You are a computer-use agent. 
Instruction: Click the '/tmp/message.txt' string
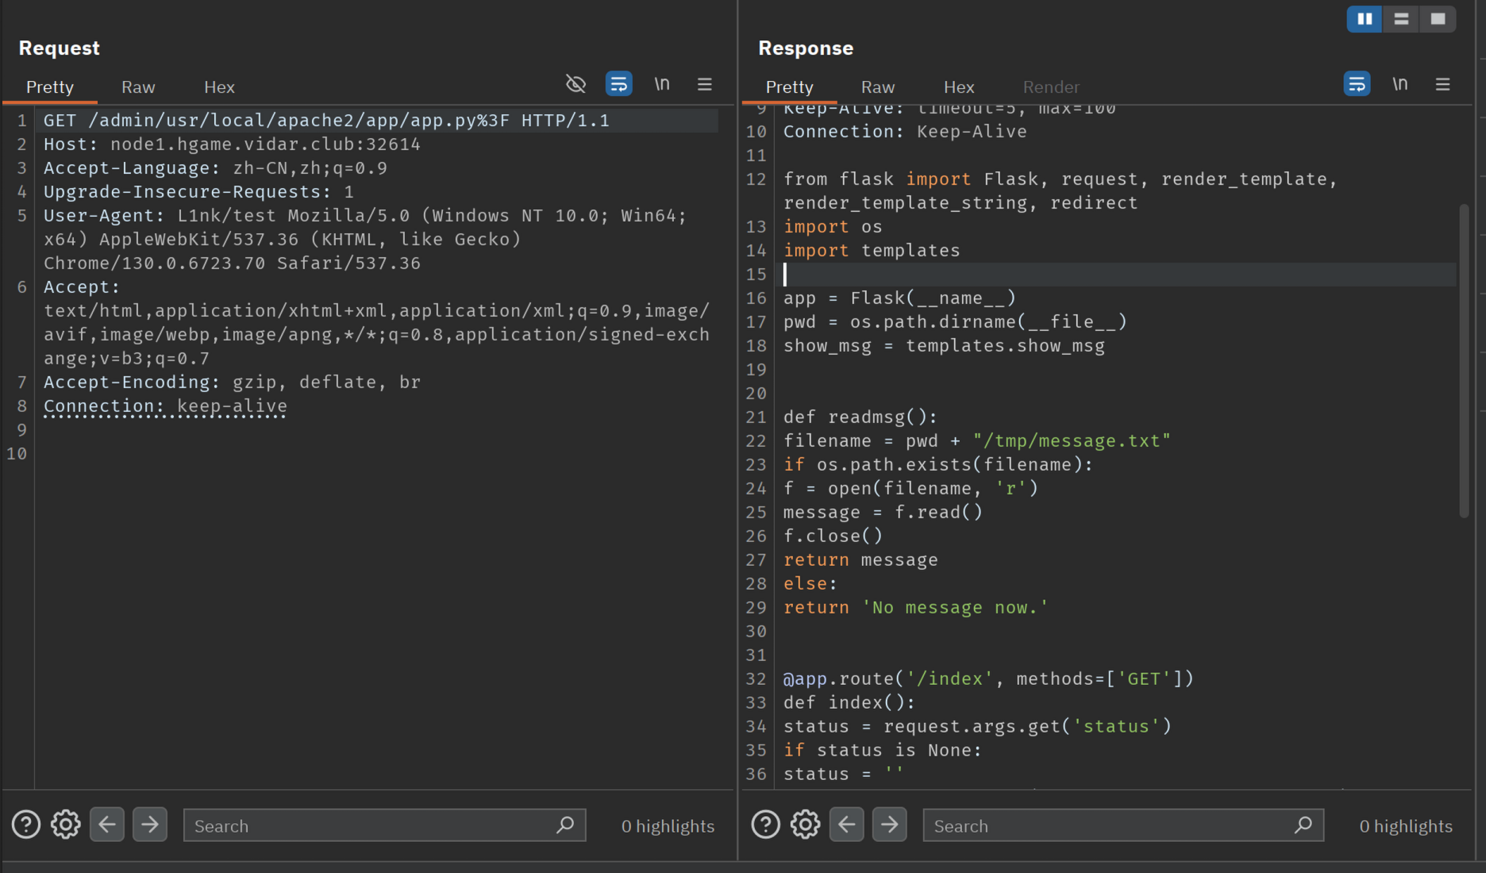1072,441
